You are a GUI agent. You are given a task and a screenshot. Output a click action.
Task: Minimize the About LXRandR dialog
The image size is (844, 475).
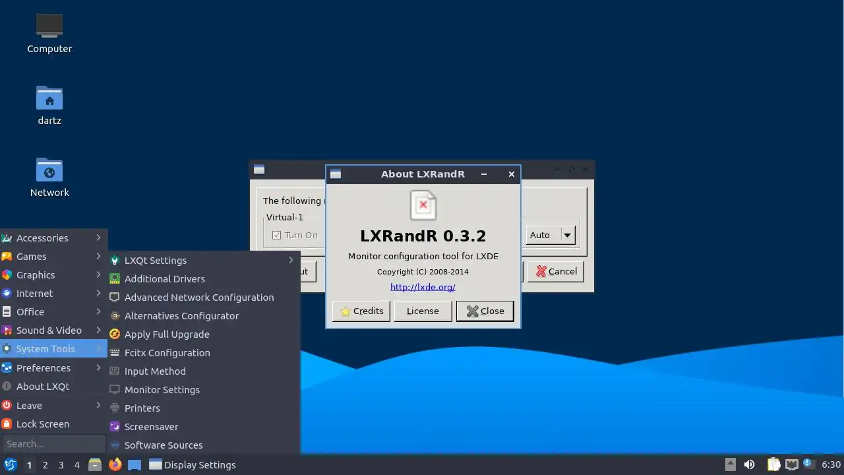point(484,174)
